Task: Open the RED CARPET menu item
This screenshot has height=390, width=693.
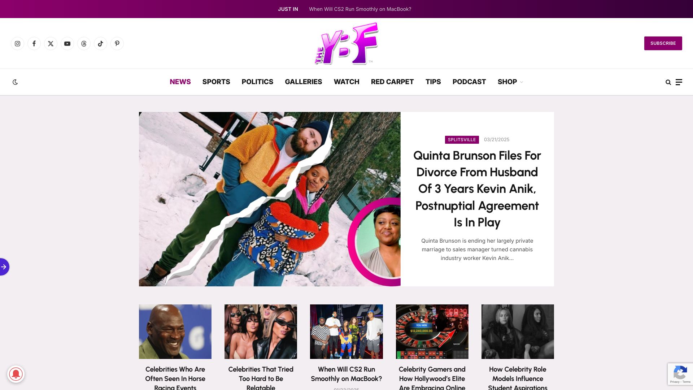Action: click(392, 82)
